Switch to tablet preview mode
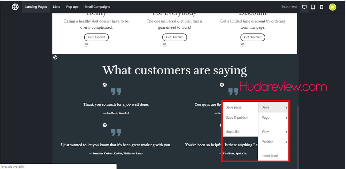Viewport: 346px width, 169px height. tap(313, 7)
